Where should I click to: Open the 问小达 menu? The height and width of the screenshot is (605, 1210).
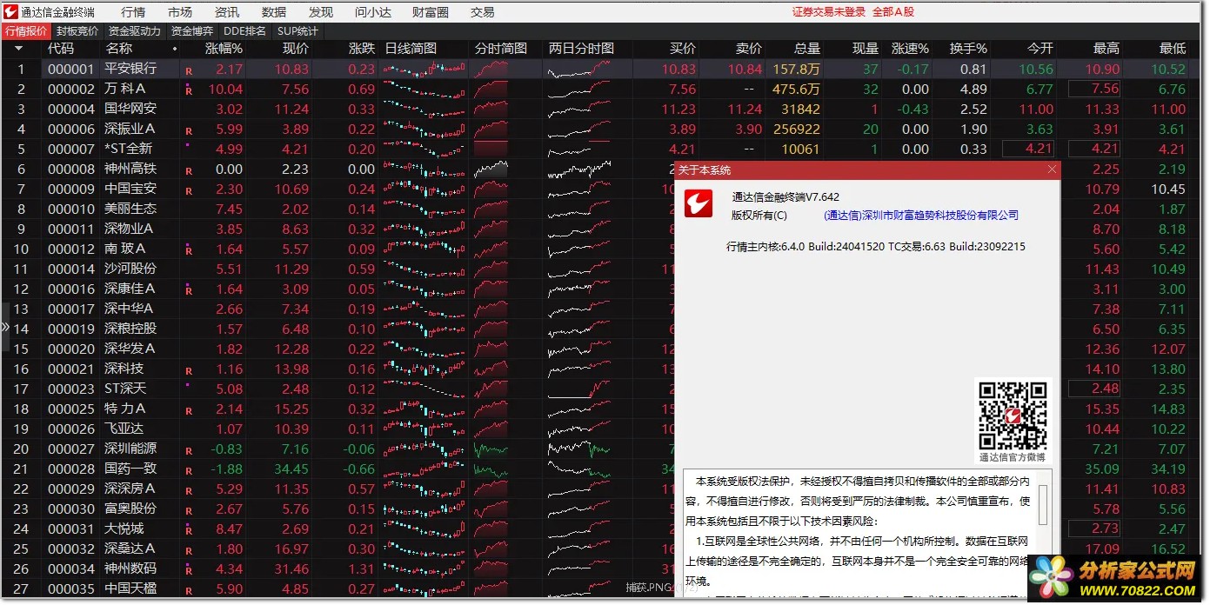tap(373, 12)
